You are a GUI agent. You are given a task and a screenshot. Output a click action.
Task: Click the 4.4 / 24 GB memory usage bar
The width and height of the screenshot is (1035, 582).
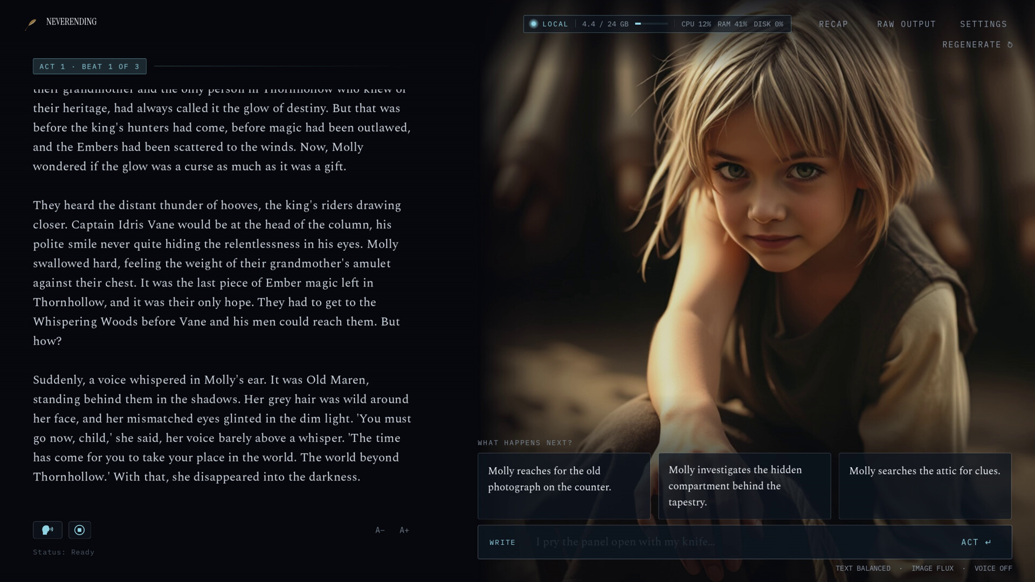[x=651, y=24]
